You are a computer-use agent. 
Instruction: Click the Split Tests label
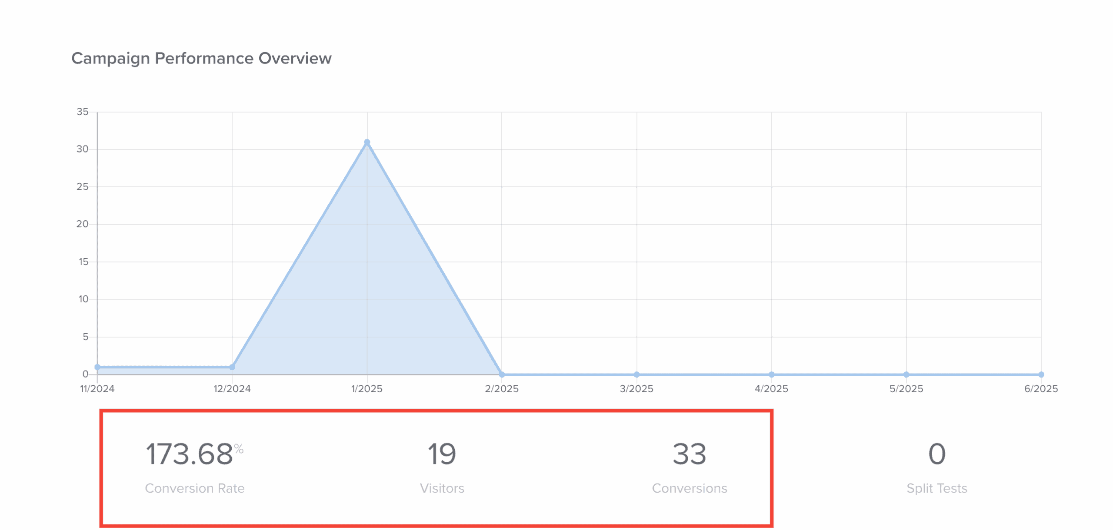point(937,488)
